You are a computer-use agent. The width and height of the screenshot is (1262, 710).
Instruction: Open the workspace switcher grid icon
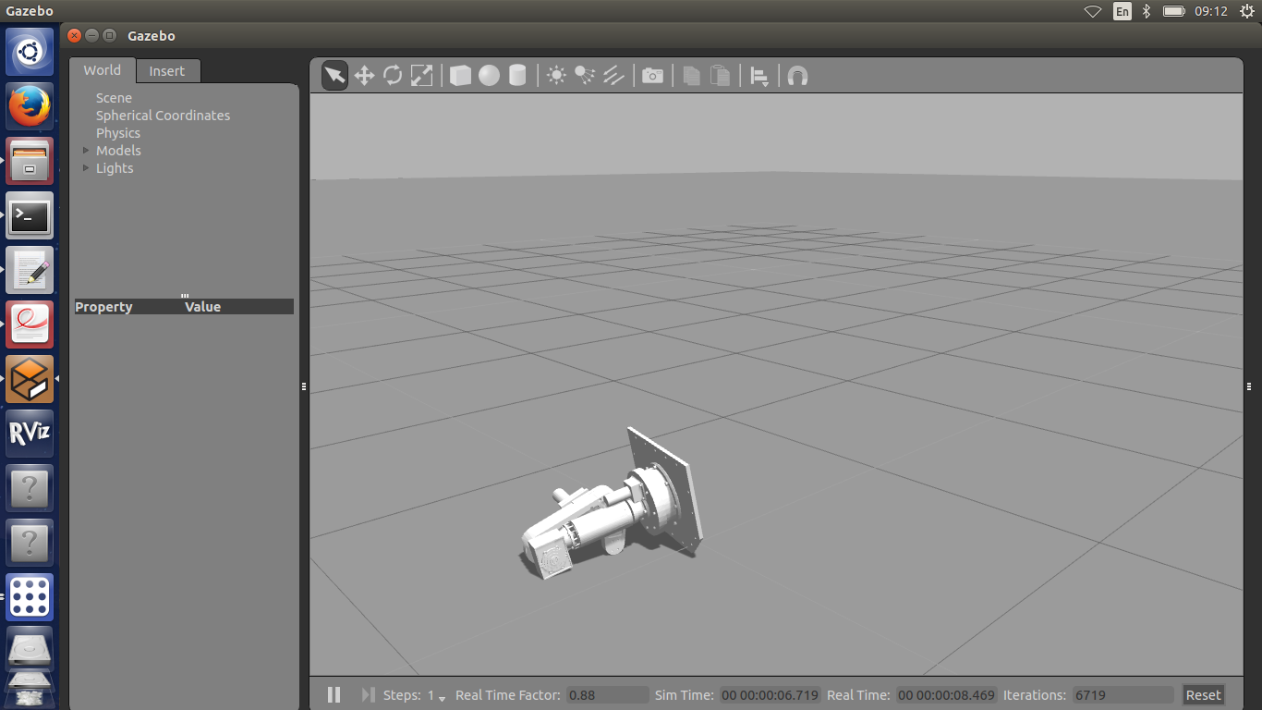30,597
